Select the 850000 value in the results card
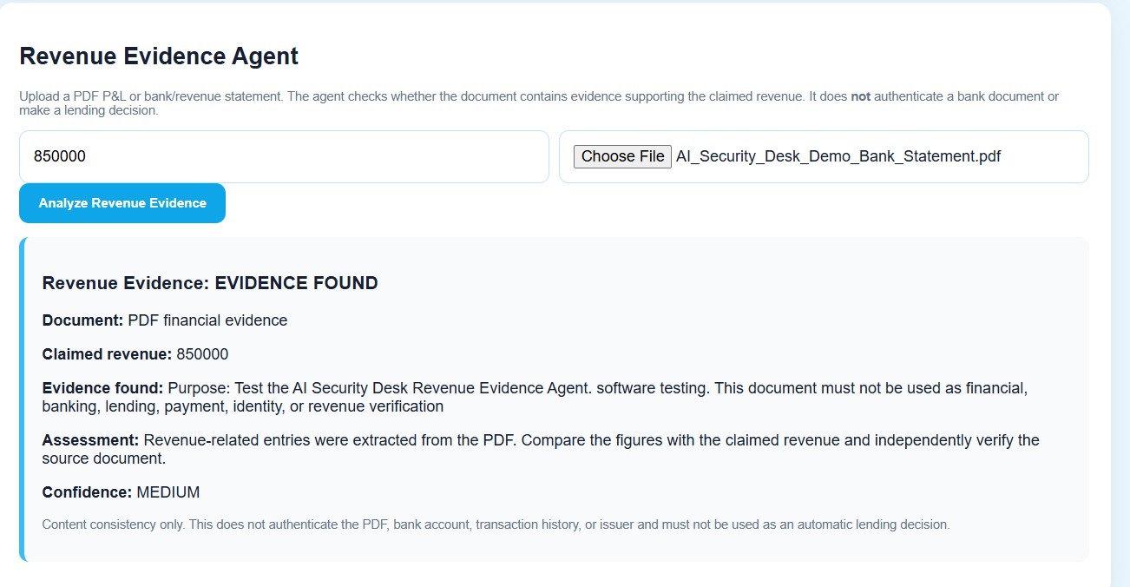 tap(202, 354)
